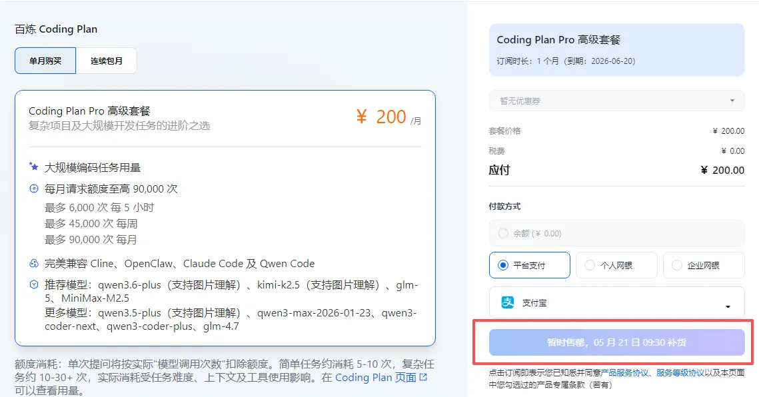Choose 个人网银 payment method
The height and width of the screenshot is (397, 759).
[616, 265]
